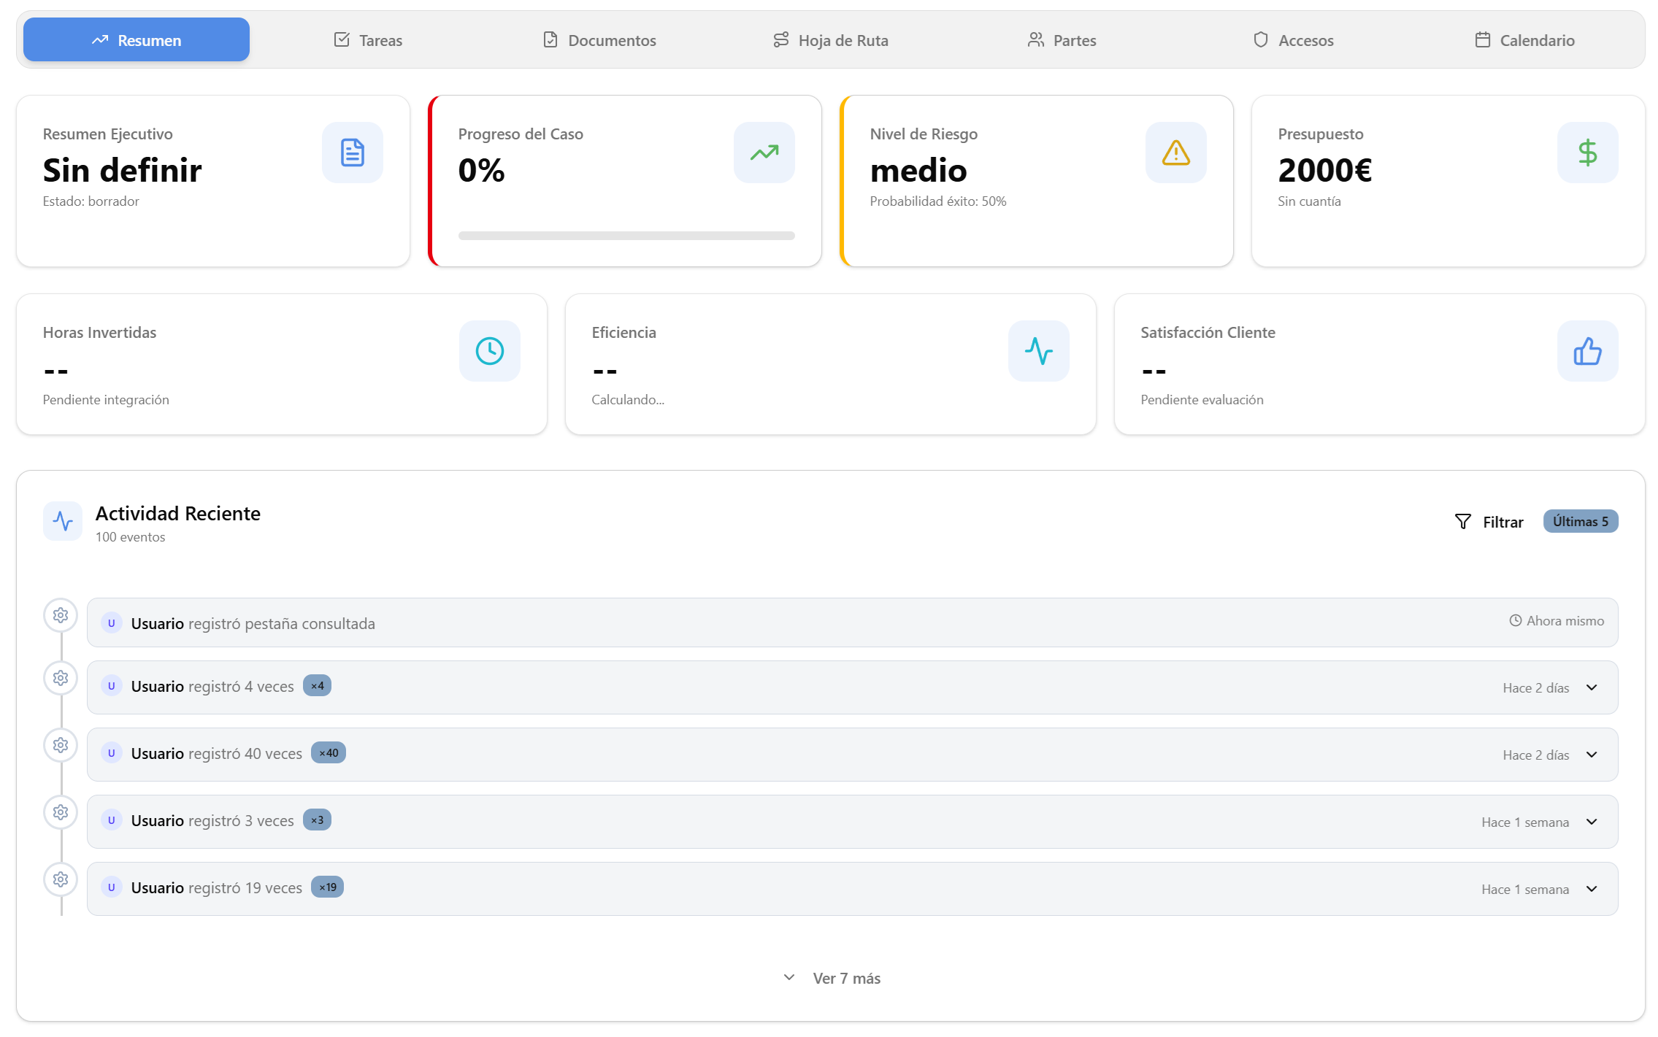1658x1037 pixels.
Task: Click the ×4 count badge on the second event
Action: [316, 686]
